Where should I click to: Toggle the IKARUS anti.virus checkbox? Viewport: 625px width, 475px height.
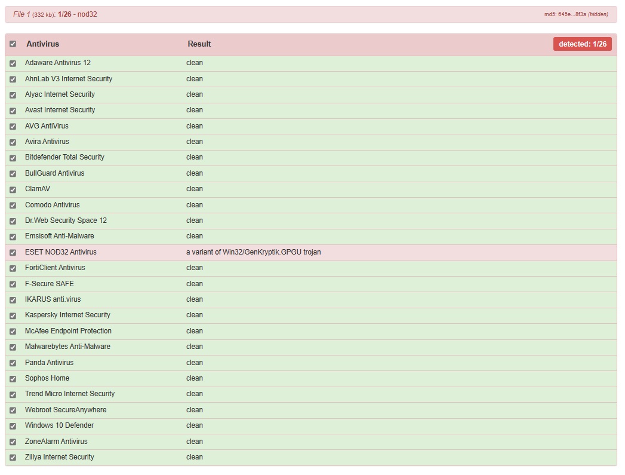click(x=13, y=300)
